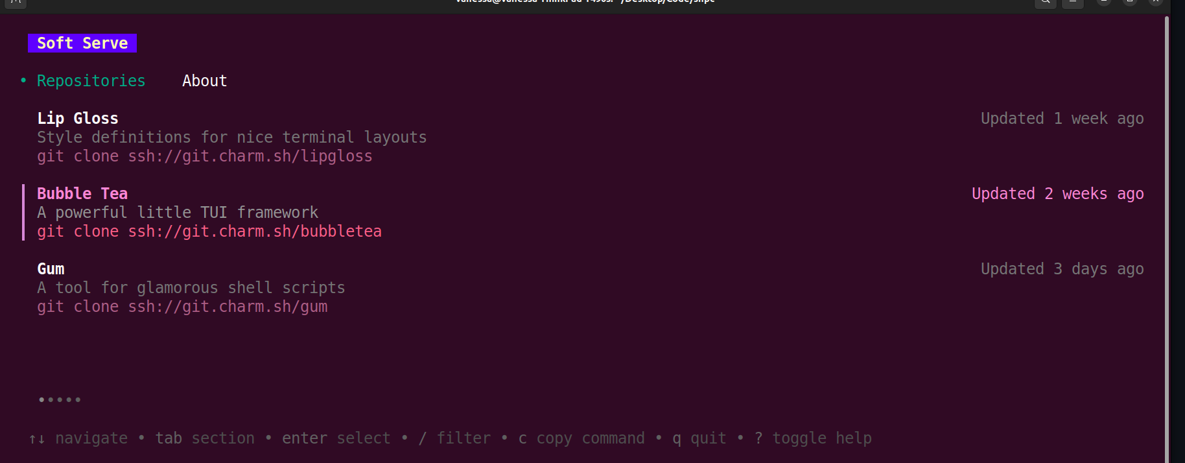Toggle help with the '? toggle help' control
Screen dimensions: 1185x463
click(814, 438)
